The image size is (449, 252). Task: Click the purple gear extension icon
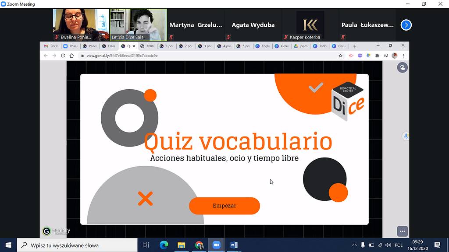coord(360,56)
